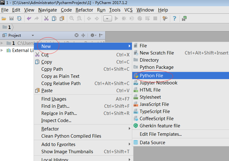Click the Replace toolbar icon
The image size is (229, 161).
[79, 19]
